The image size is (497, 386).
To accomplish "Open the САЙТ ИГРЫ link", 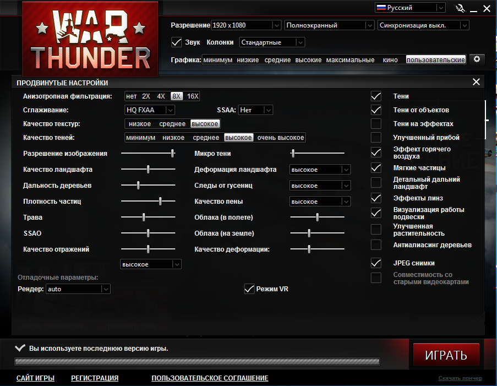I will (x=35, y=378).
